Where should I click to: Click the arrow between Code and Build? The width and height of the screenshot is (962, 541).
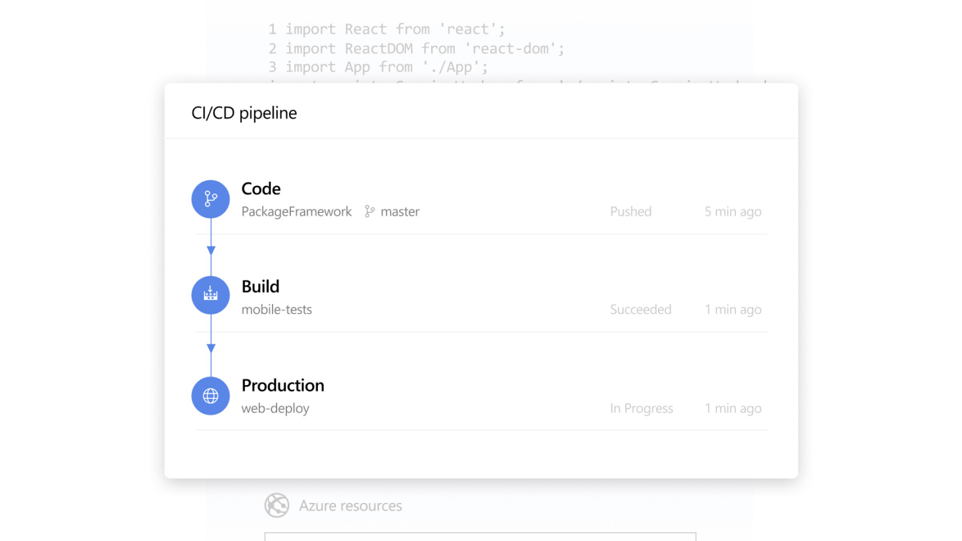tap(211, 250)
